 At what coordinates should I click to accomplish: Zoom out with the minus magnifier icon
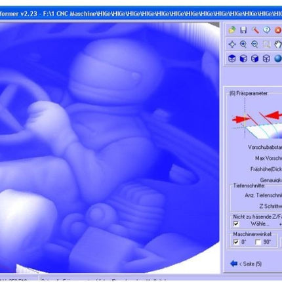(255, 44)
